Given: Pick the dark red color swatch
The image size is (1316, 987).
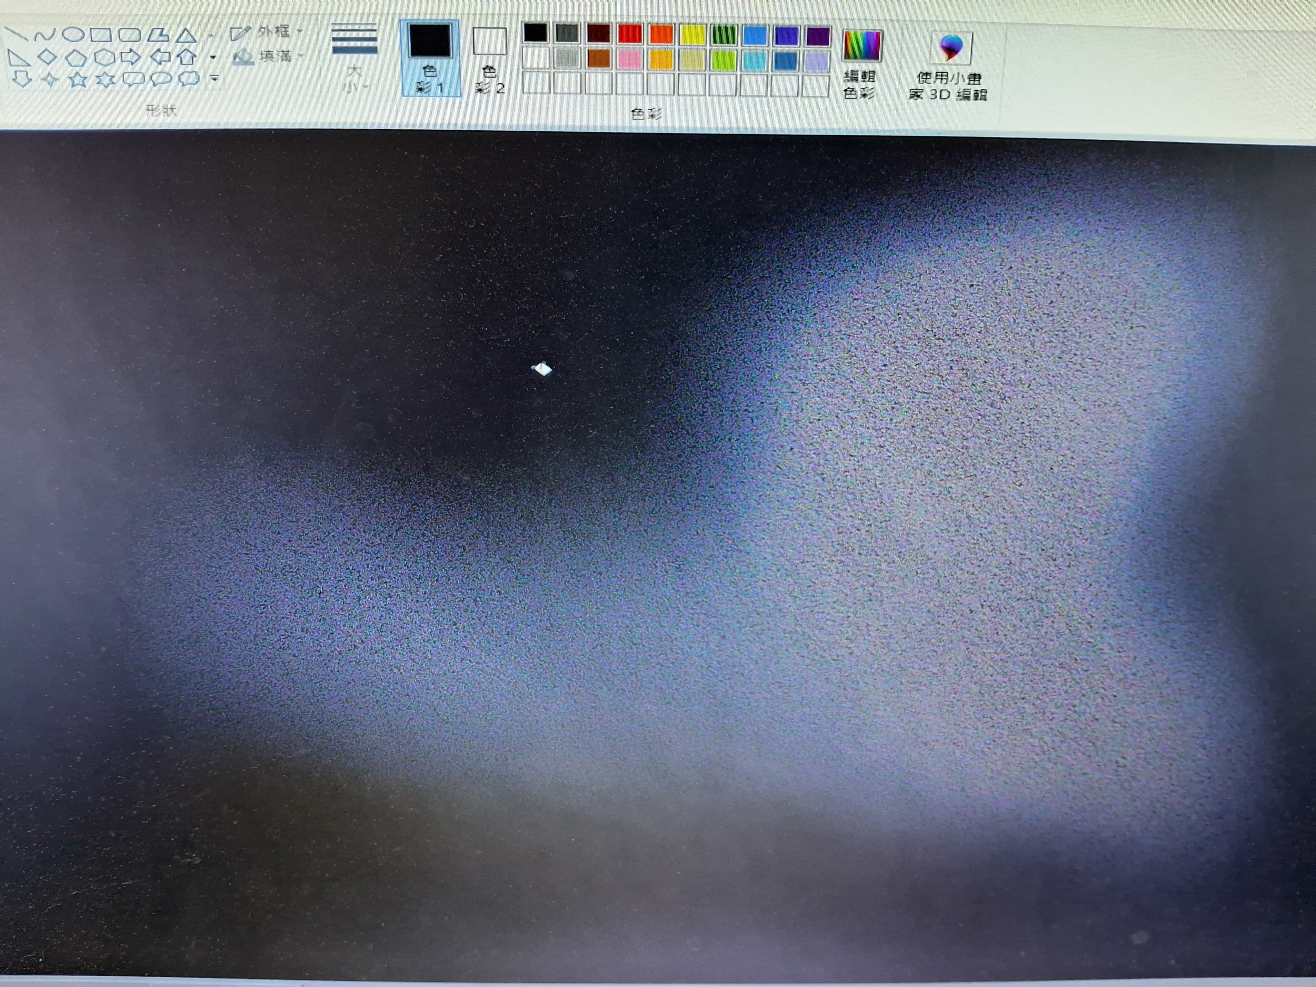Looking at the screenshot, I should click(x=599, y=34).
